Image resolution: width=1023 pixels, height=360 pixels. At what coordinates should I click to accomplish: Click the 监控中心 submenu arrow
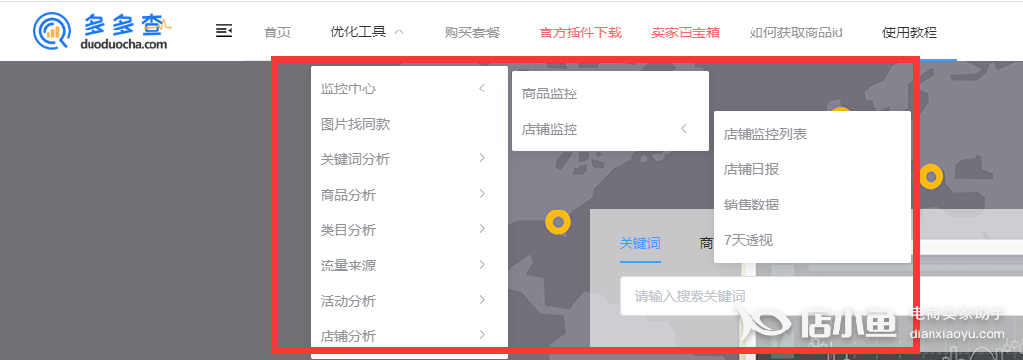coord(482,89)
